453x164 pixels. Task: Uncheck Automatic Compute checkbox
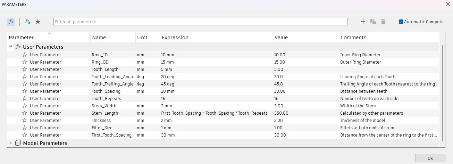(x=401, y=22)
